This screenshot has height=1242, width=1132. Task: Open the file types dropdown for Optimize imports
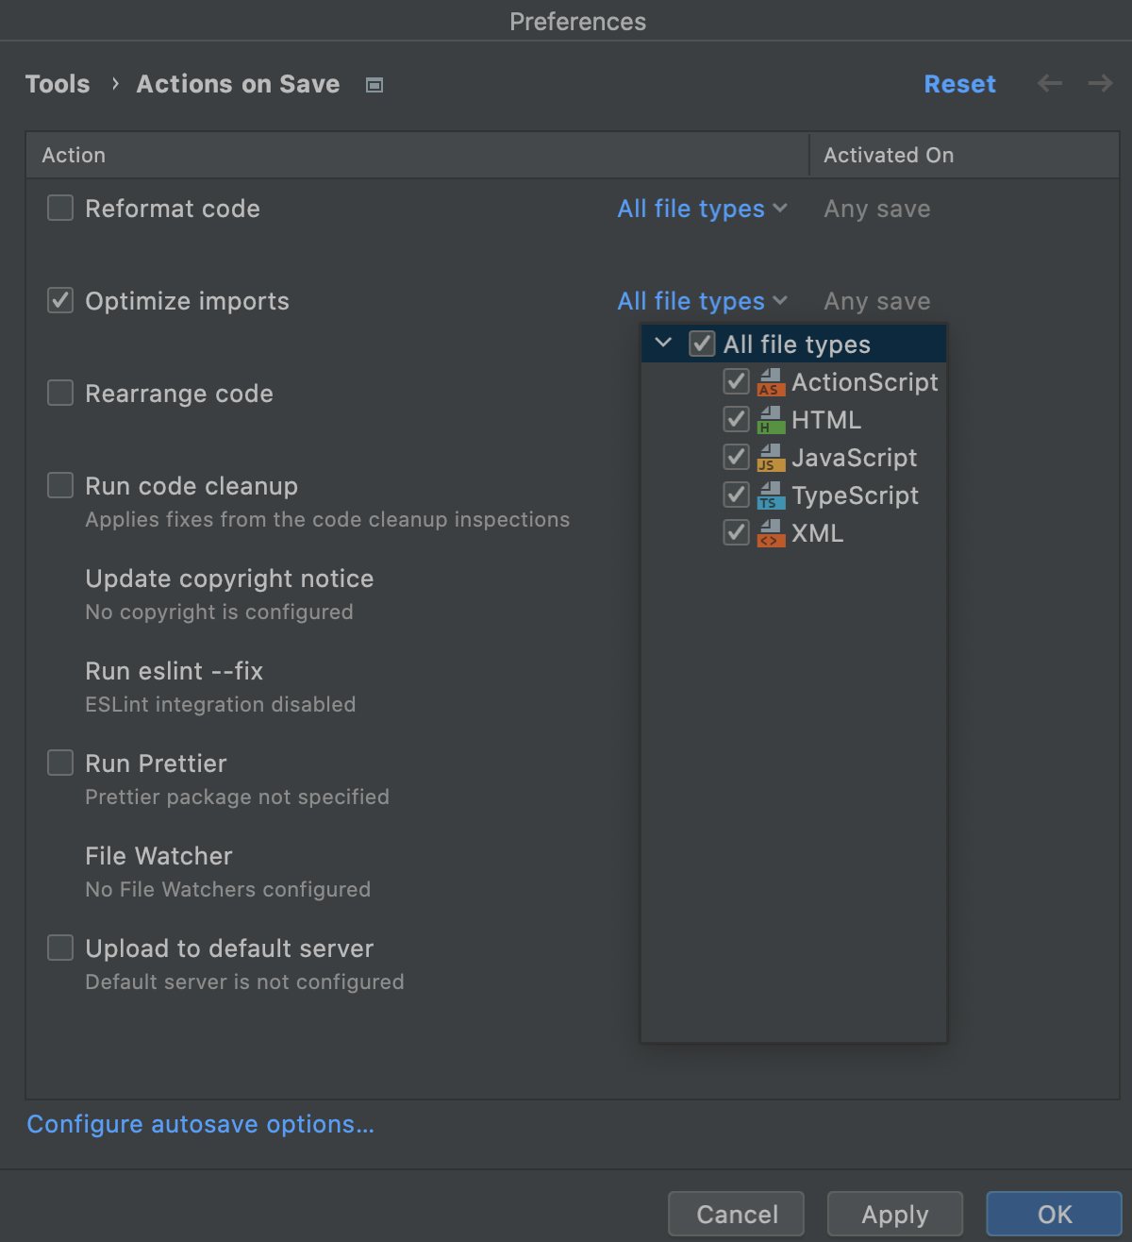pyautogui.click(x=702, y=301)
